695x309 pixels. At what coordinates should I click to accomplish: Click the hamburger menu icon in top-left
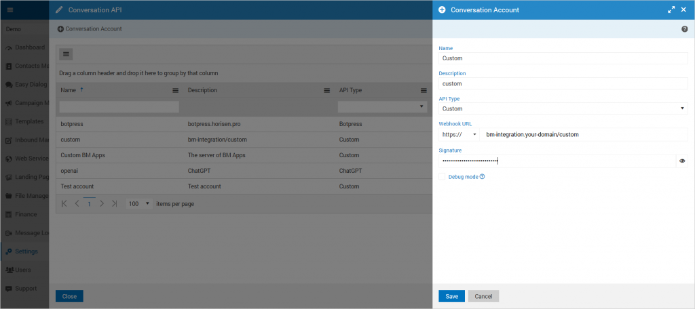(x=10, y=10)
